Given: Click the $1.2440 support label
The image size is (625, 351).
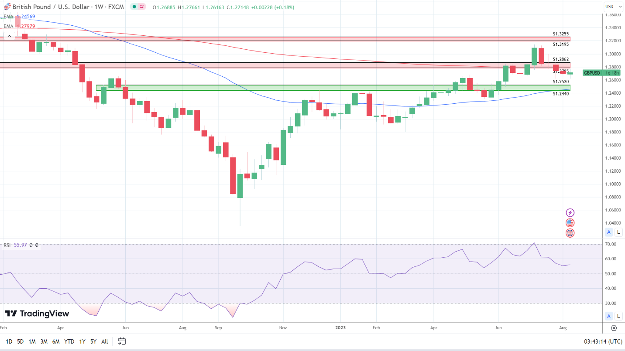Looking at the screenshot, I should tap(560, 94).
